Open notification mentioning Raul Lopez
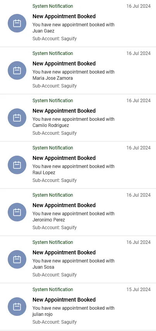The width and height of the screenshot is (156, 331). click(78, 165)
